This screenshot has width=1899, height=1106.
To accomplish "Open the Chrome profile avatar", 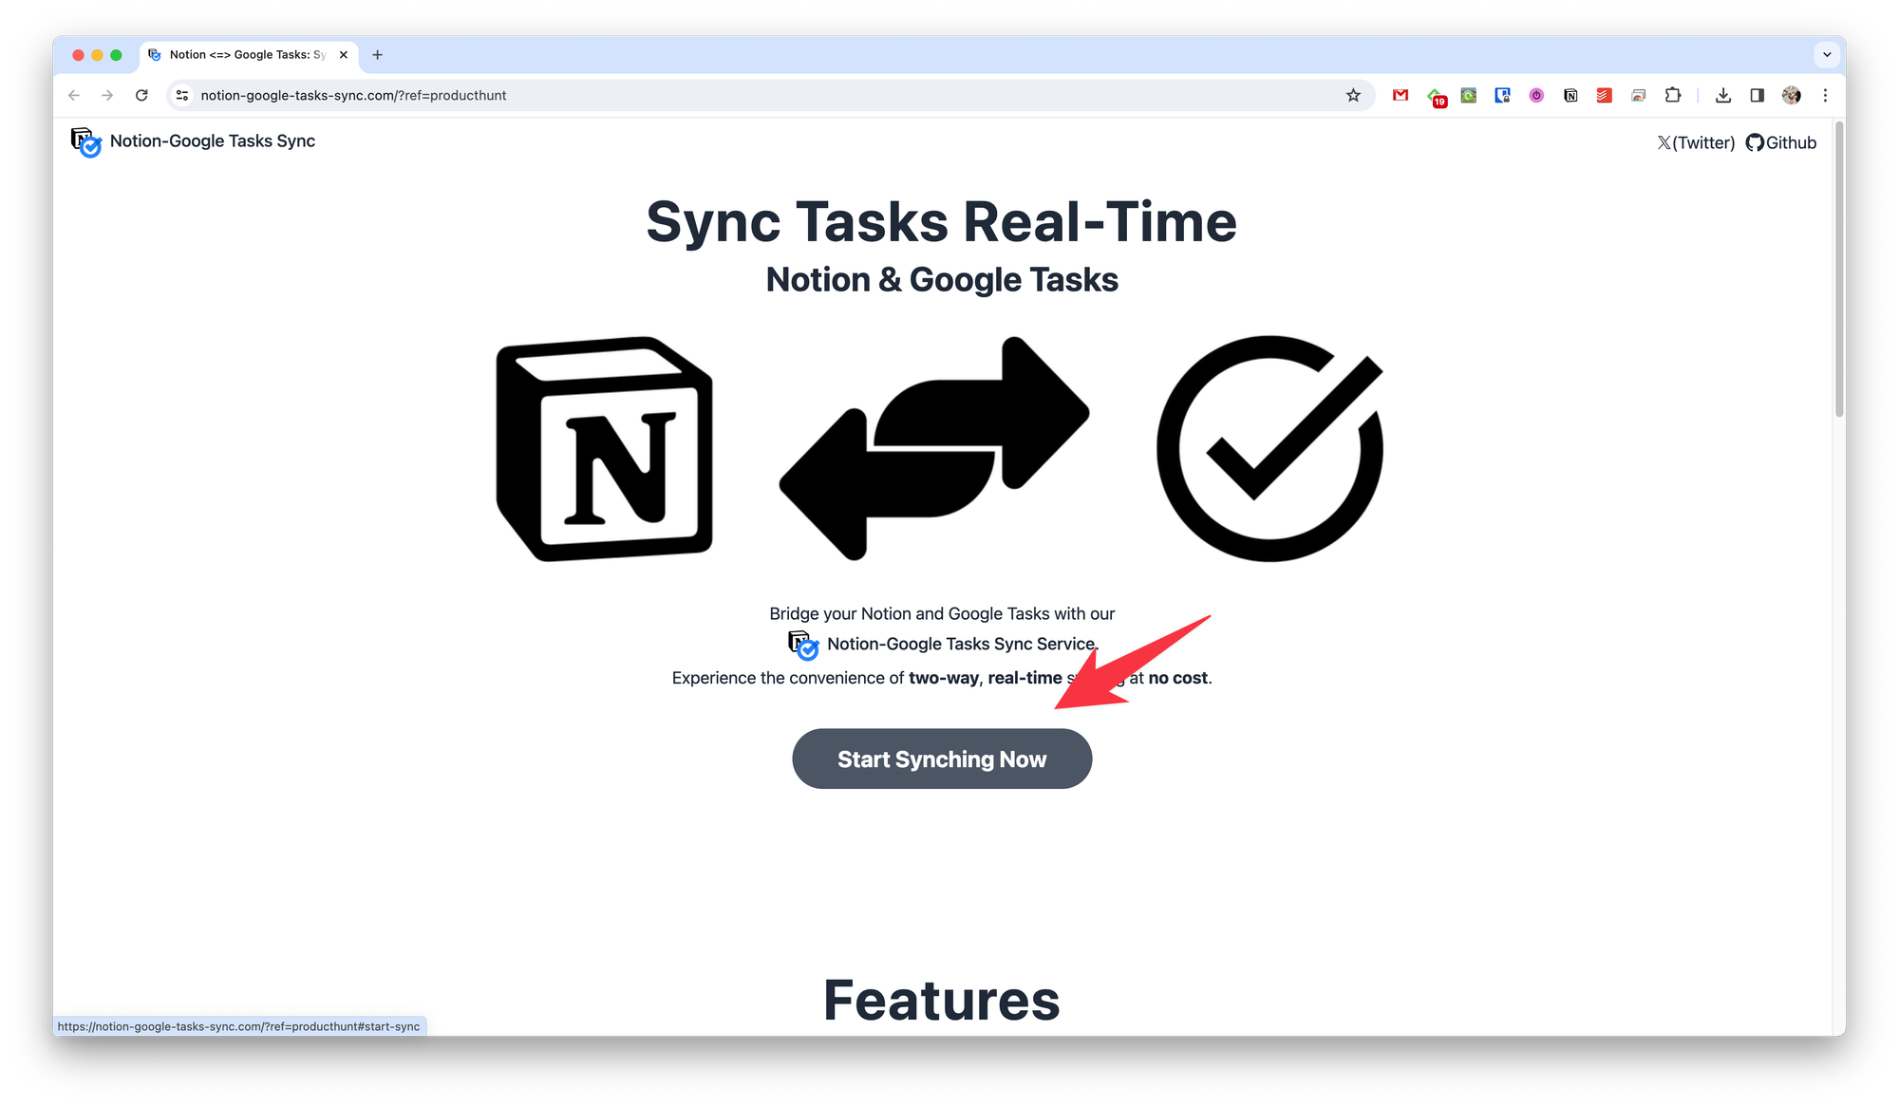I will click(1792, 95).
